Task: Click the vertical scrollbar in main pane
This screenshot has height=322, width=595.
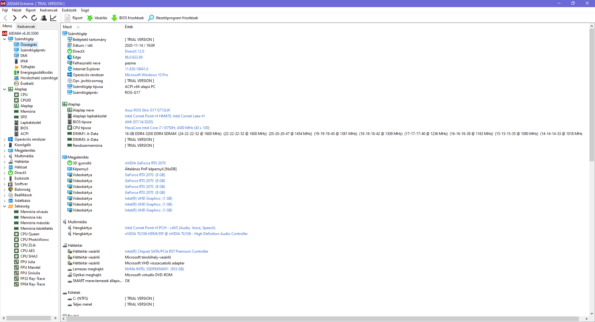Action: click(592, 95)
